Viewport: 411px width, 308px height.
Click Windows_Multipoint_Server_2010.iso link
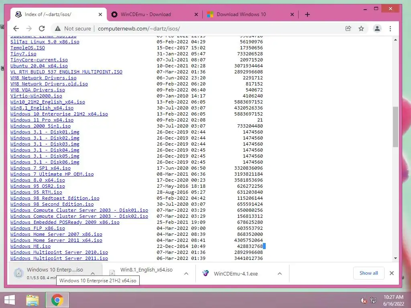tap(59, 253)
